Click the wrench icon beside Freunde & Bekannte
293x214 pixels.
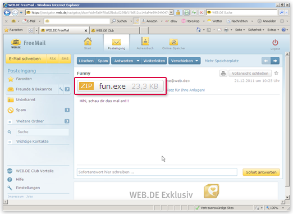click(x=61, y=89)
